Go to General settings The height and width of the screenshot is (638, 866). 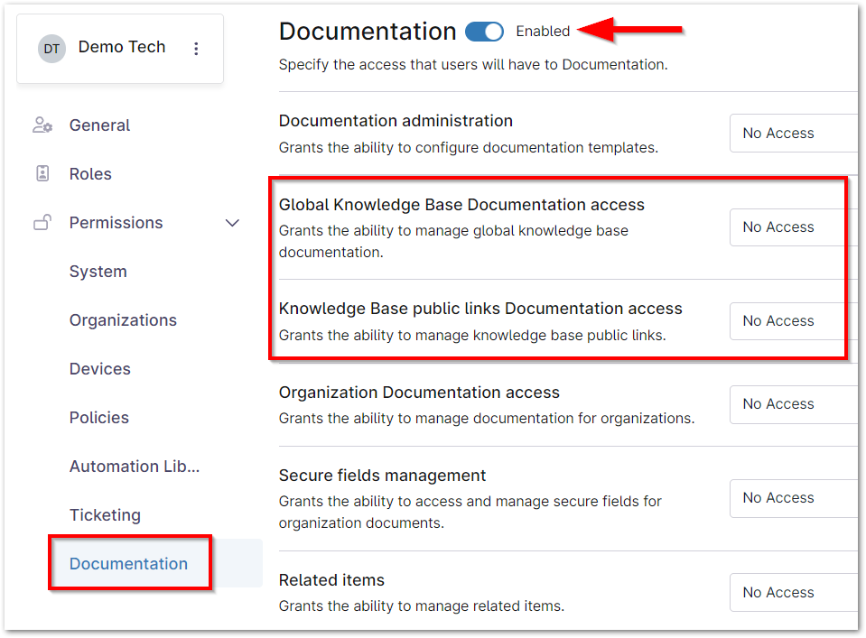pos(99,125)
